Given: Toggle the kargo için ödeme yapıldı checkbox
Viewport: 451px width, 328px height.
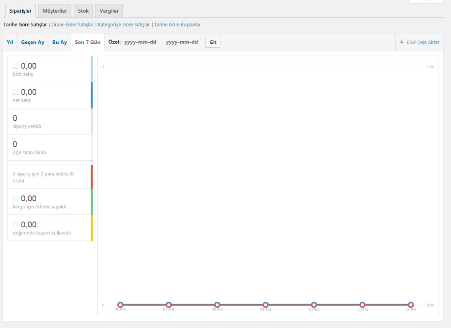Looking at the screenshot, I should point(16,198).
